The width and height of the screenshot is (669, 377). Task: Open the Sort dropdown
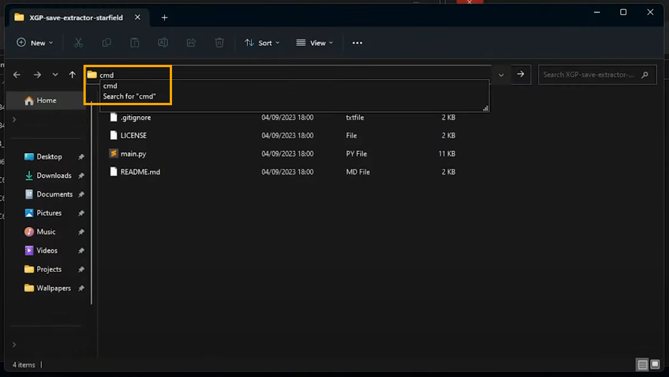[x=262, y=43]
